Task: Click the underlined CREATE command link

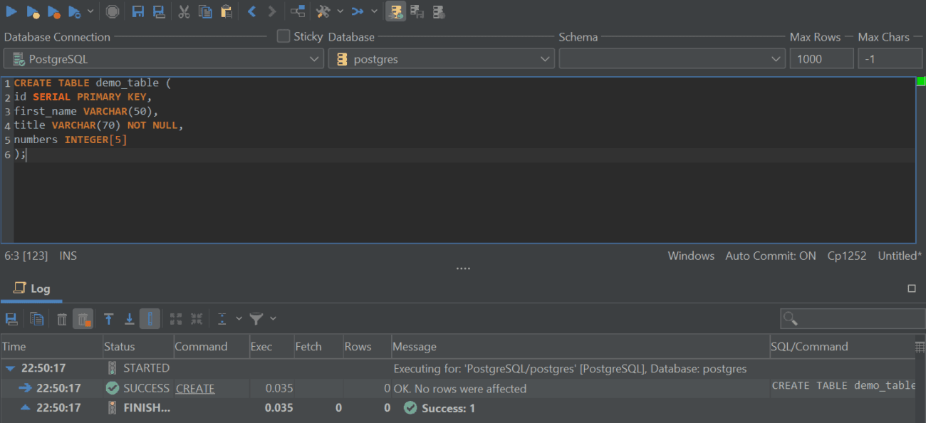Action: point(195,388)
